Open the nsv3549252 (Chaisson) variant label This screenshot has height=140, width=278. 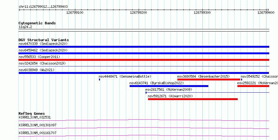[259, 76]
